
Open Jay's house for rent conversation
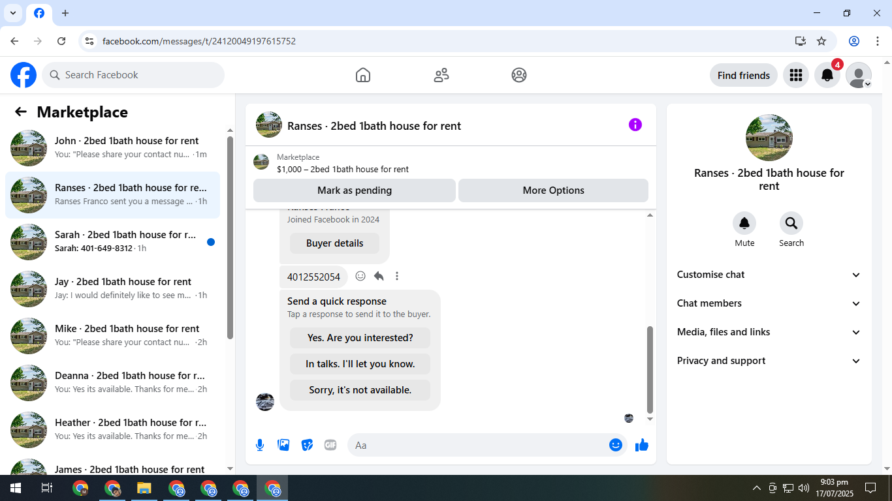tap(112, 289)
